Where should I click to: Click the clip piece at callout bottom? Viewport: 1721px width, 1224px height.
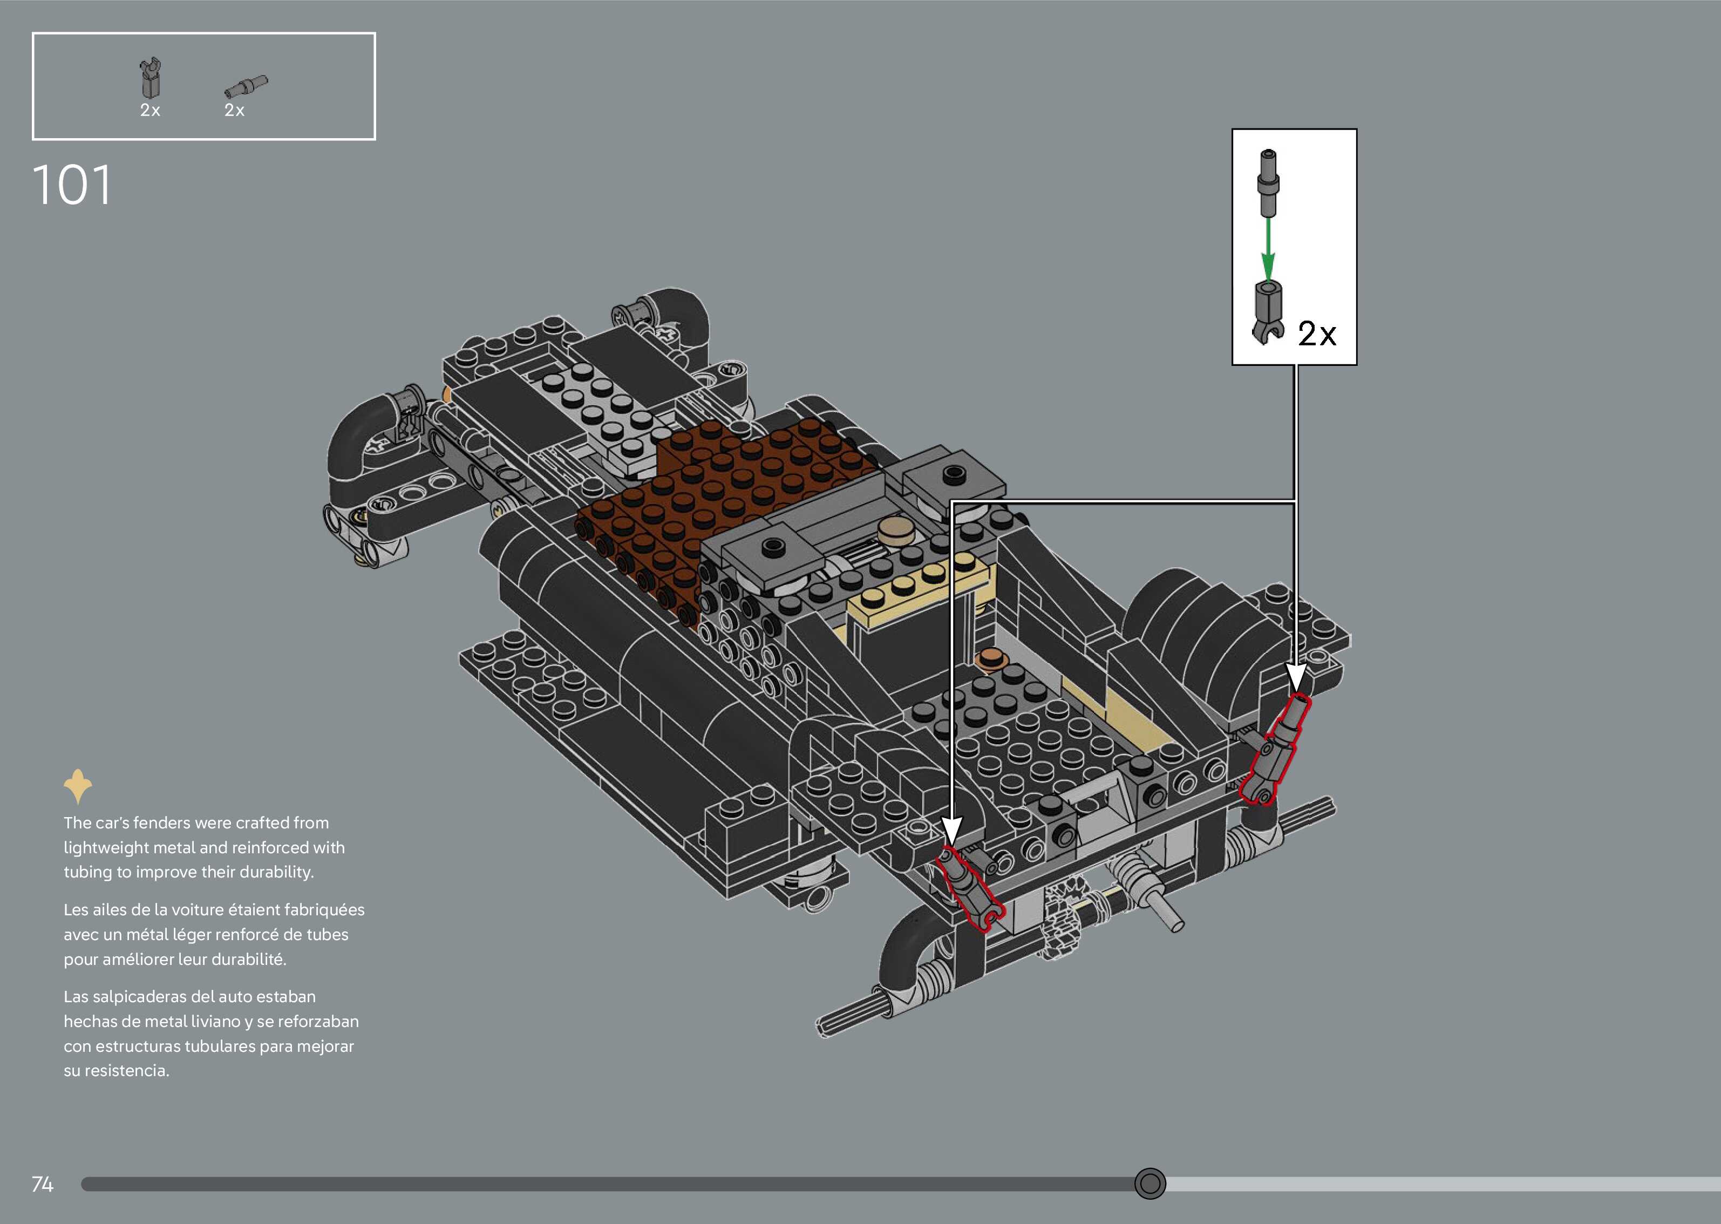pyautogui.click(x=1268, y=313)
